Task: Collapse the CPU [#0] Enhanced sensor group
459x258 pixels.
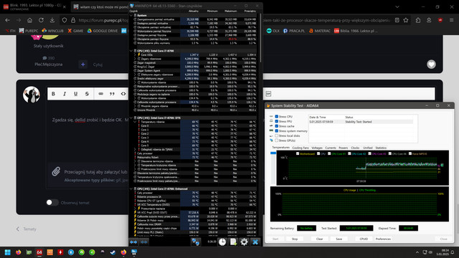Action: 131,189
